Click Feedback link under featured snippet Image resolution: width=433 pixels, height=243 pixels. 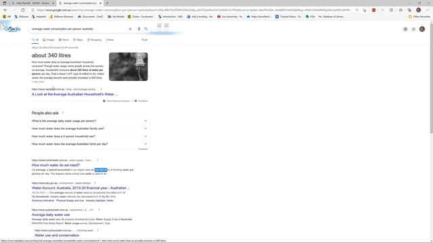coord(141,101)
